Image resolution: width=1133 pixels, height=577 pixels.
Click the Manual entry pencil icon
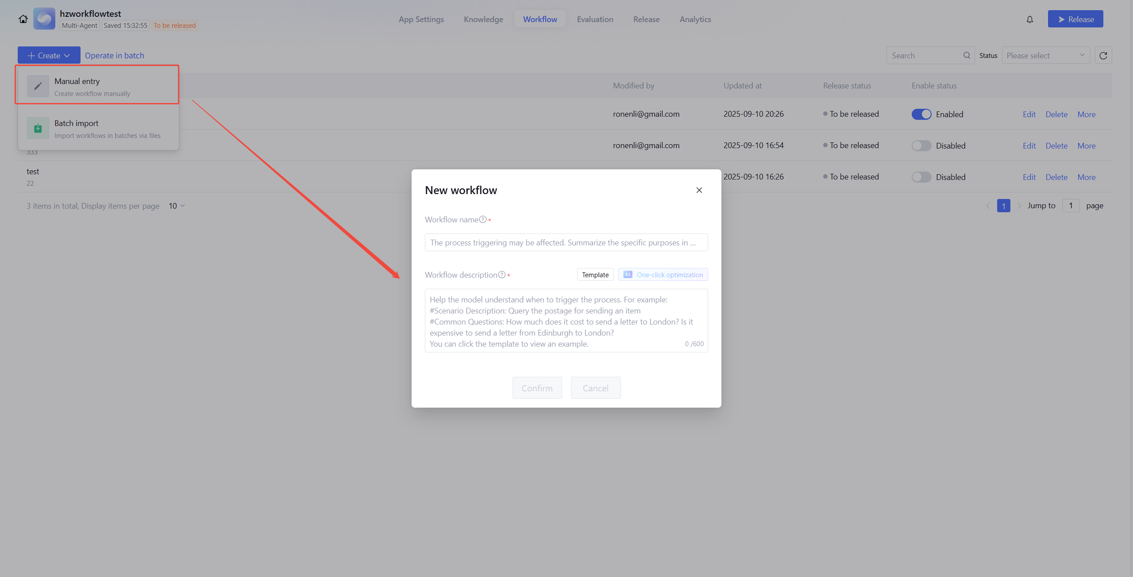pyautogui.click(x=38, y=86)
